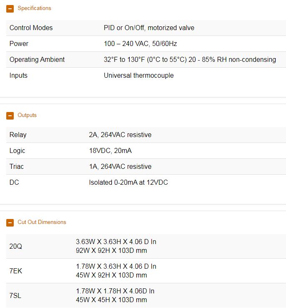This screenshot has width=286, height=308.
Task: Select the Control Modes row label
Action: coord(31,28)
